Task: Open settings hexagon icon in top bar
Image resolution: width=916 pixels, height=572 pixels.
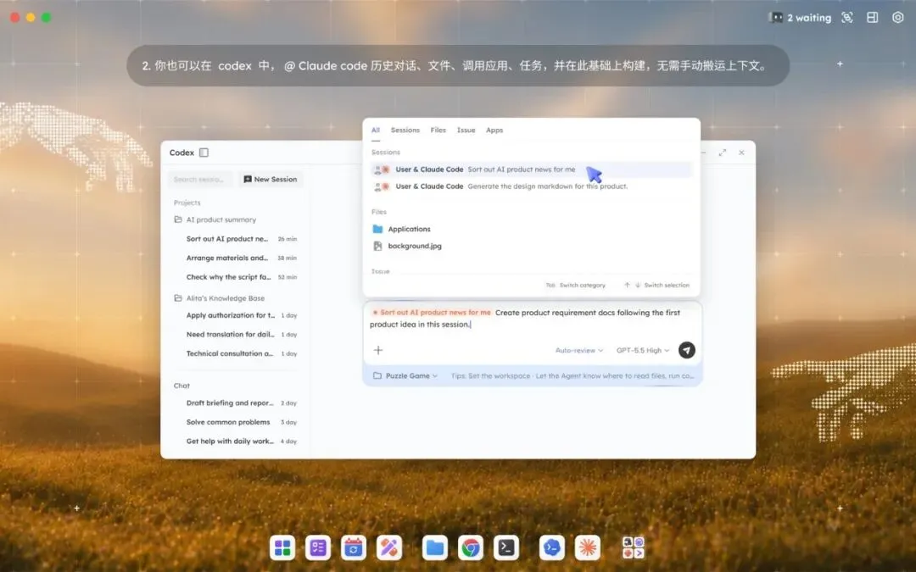Action: 898,18
